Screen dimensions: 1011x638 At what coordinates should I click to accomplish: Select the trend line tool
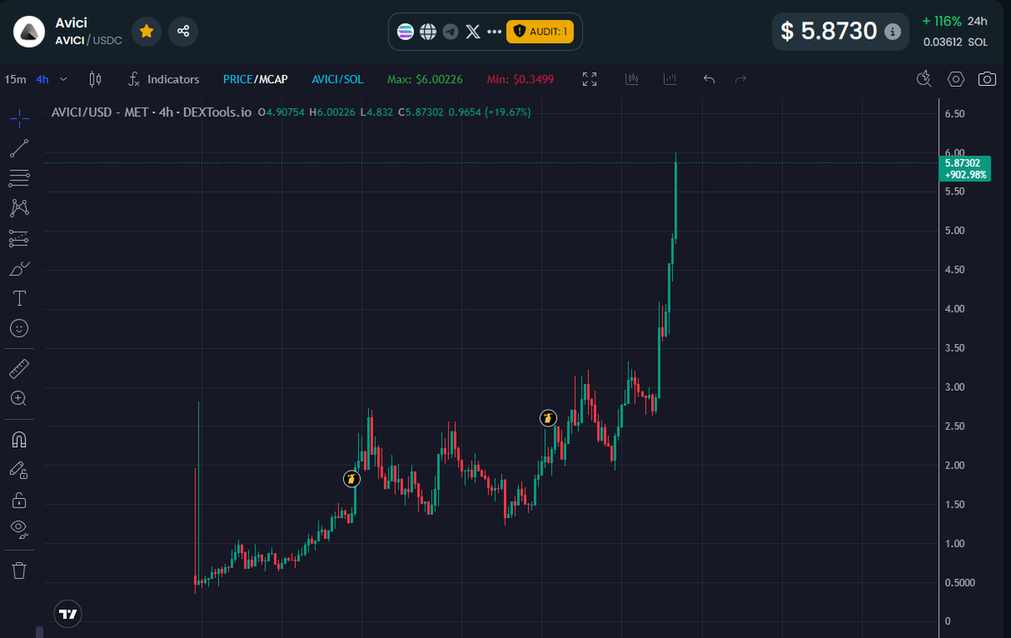pyautogui.click(x=19, y=148)
